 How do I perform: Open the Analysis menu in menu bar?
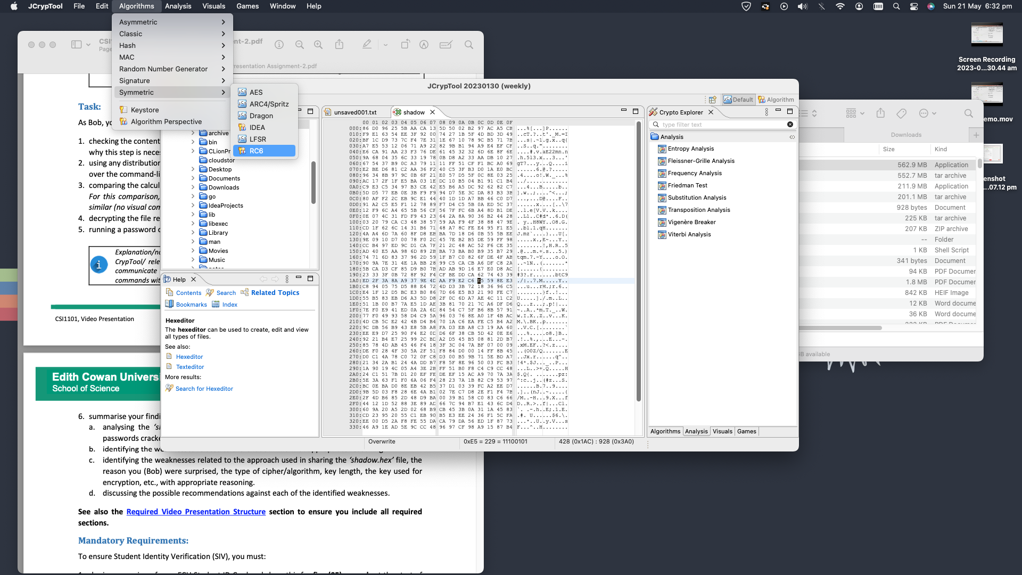click(178, 6)
